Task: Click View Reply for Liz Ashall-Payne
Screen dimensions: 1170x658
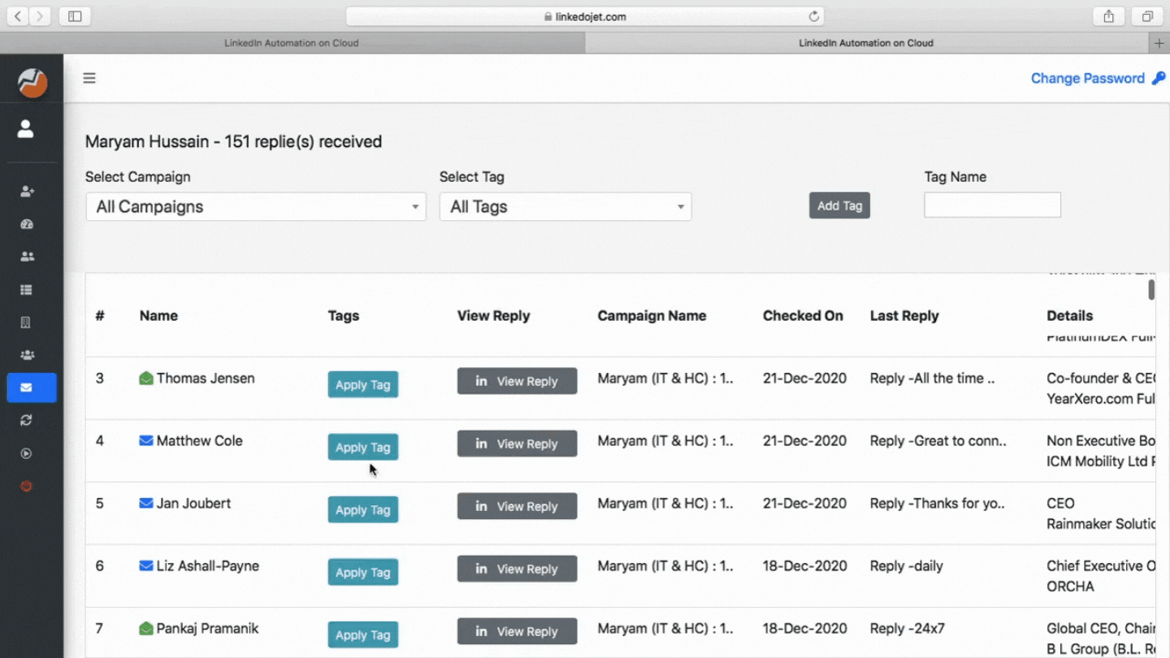Action: click(518, 569)
